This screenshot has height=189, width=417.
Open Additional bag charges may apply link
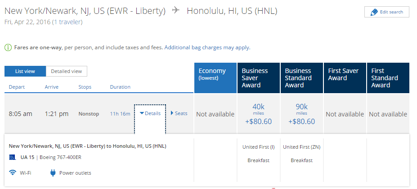pos(207,47)
